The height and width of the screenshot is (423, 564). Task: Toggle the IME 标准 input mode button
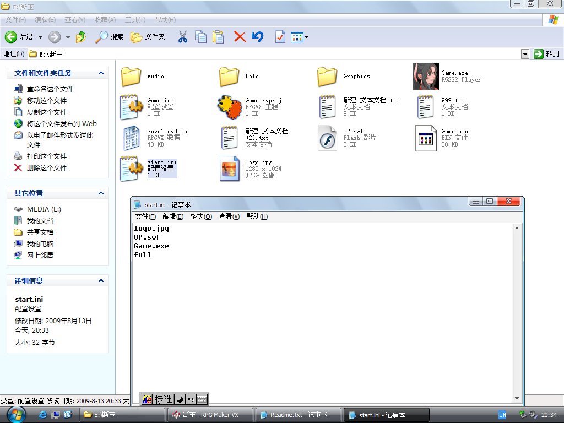[163, 399]
